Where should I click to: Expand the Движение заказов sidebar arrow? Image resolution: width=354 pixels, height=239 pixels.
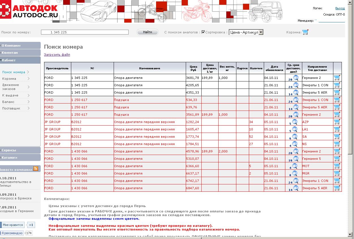[x=29, y=87]
